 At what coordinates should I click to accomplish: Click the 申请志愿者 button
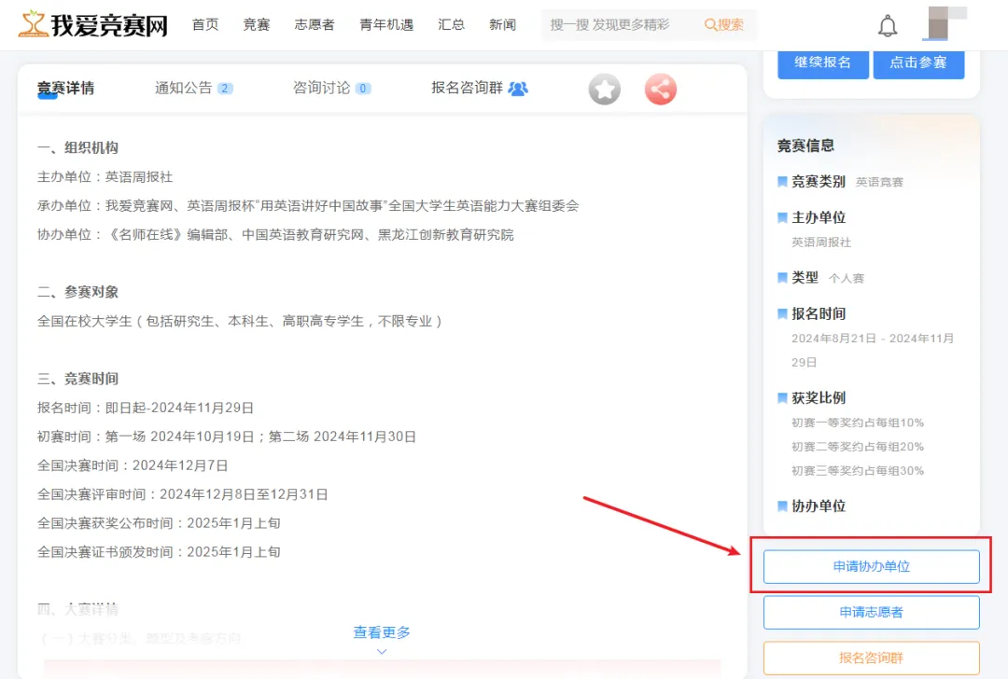click(x=871, y=612)
